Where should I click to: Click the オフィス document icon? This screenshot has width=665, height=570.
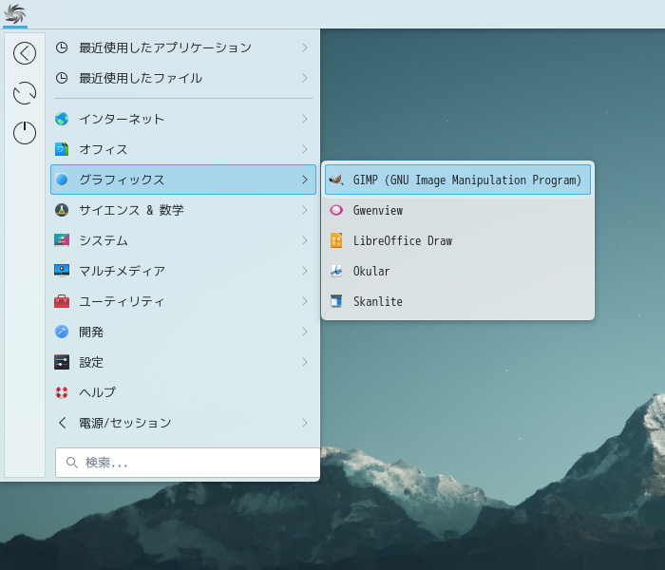pos(62,149)
